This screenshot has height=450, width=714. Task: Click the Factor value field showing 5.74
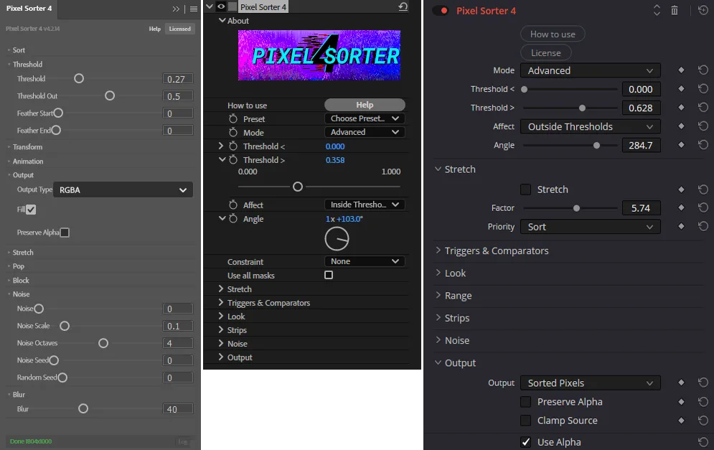pos(641,208)
